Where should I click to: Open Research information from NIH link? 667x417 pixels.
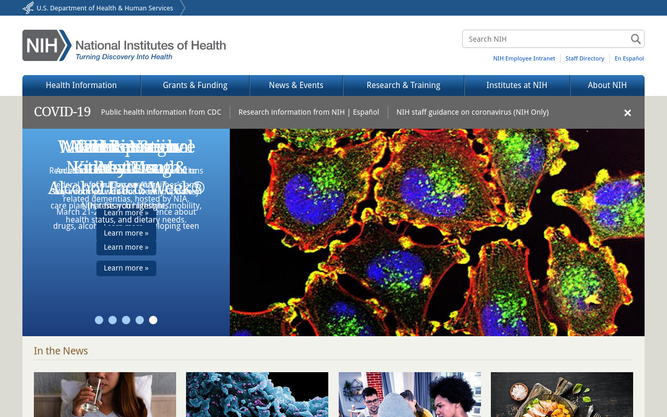coord(292,112)
